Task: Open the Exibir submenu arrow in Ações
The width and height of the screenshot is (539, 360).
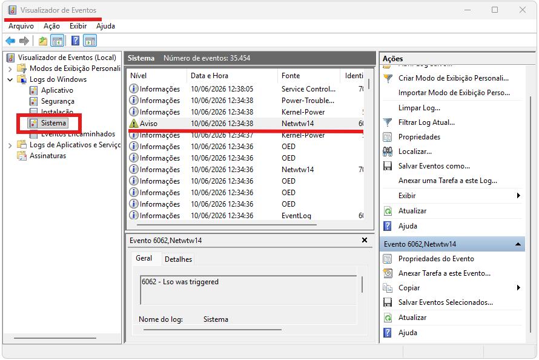Action: (518, 196)
